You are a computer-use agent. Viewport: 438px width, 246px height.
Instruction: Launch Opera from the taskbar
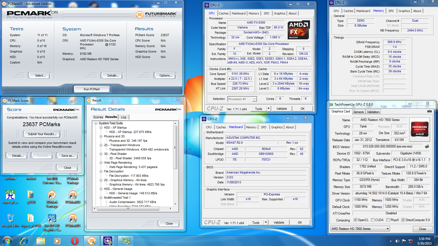point(75,241)
